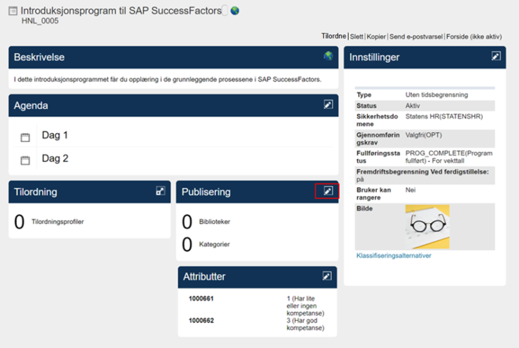
Task: Select the Kopier action
Action: click(376, 36)
